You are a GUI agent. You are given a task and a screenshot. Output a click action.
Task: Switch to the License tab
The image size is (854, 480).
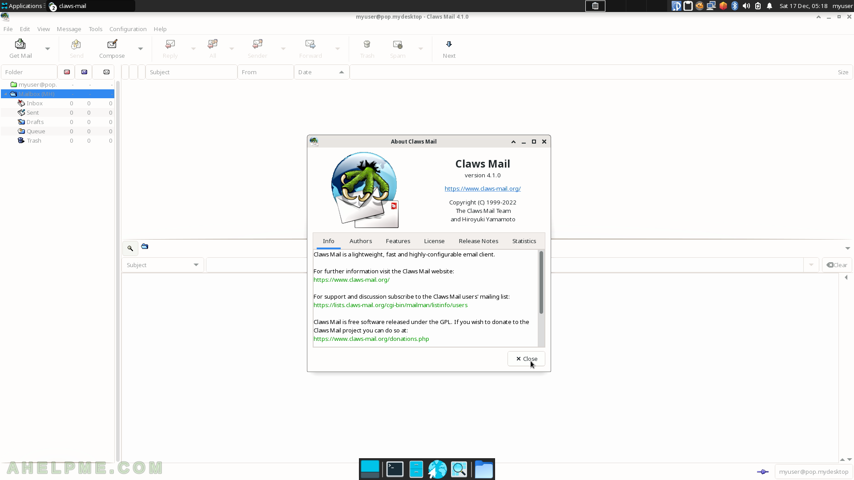(434, 241)
